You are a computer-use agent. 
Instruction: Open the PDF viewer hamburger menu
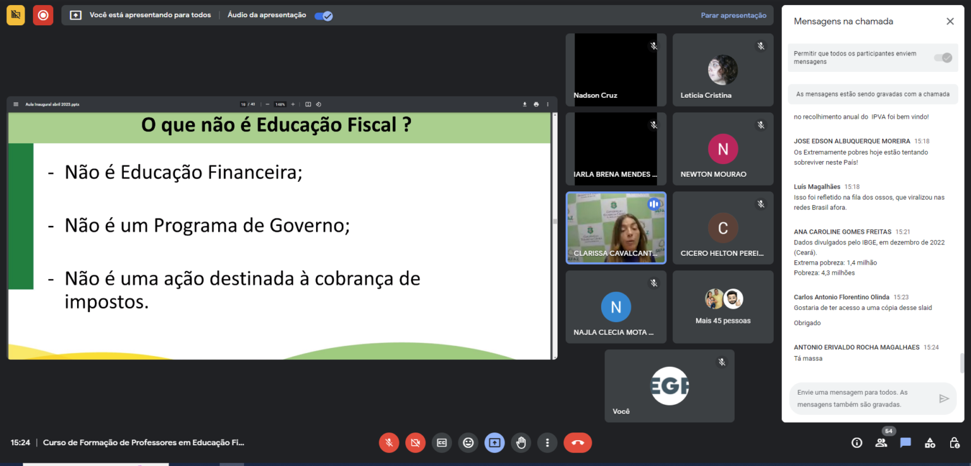coord(16,104)
